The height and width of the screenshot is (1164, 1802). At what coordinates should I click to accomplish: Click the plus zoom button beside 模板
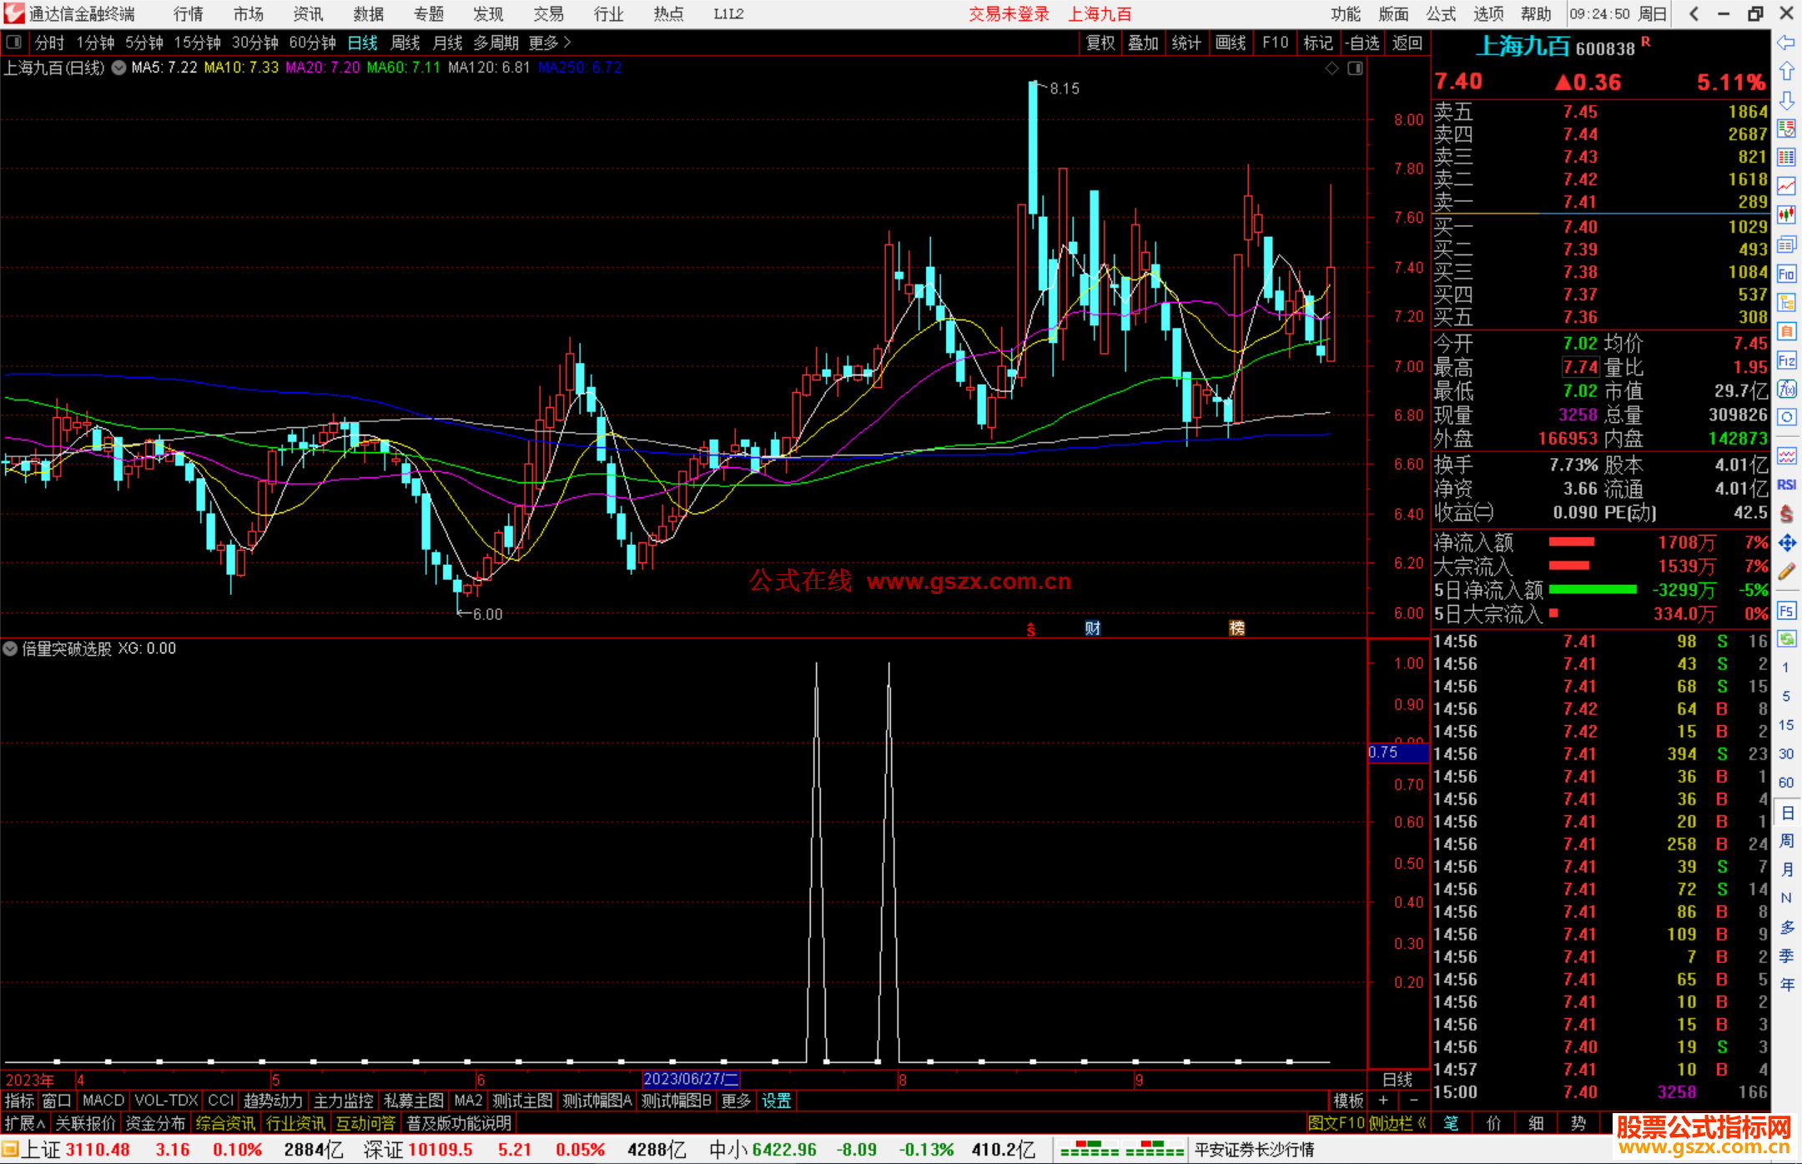pyautogui.click(x=1383, y=1101)
